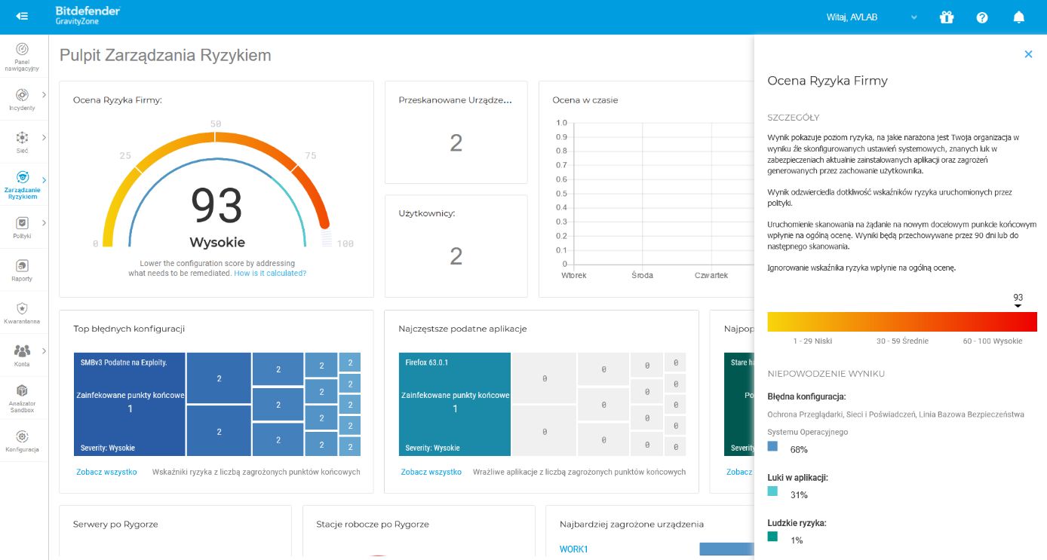
Task: Select Zarządzanie Ryzykiem in sidebar
Action: (23, 185)
